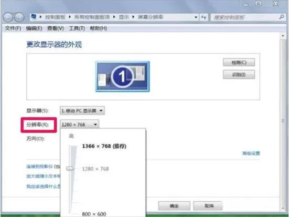This screenshot has width=289, height=217.
Task: Open the 查看(V) menu
Action: pyautogui.click(x=56, y=28)
